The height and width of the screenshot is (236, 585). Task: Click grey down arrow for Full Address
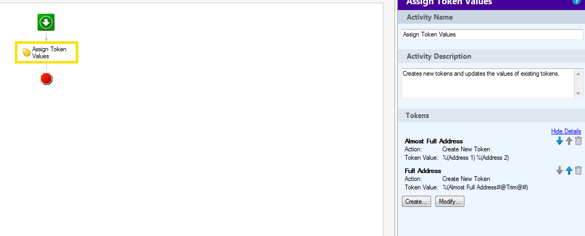559,171
